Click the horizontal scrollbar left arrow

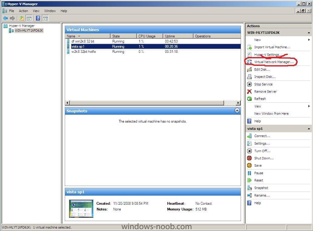67,103
